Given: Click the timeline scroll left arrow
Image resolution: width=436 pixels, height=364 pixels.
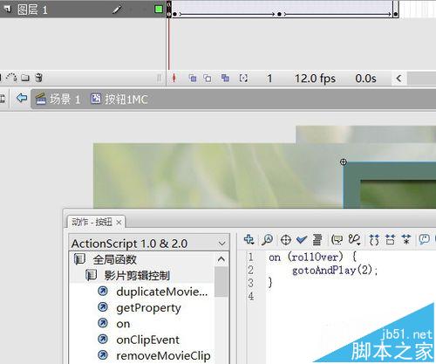Looking at the screenshot, I should click(x=399, y=78).
